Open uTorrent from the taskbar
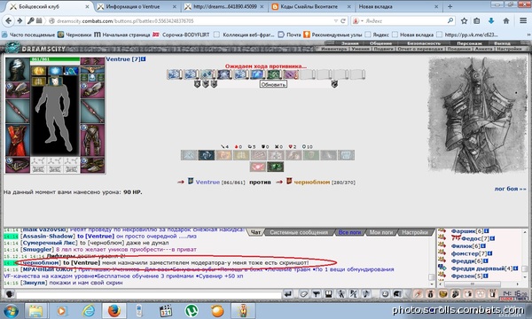The height and width of the screenshot is (319, 532). pyautogui.click(x=192, y=310)
